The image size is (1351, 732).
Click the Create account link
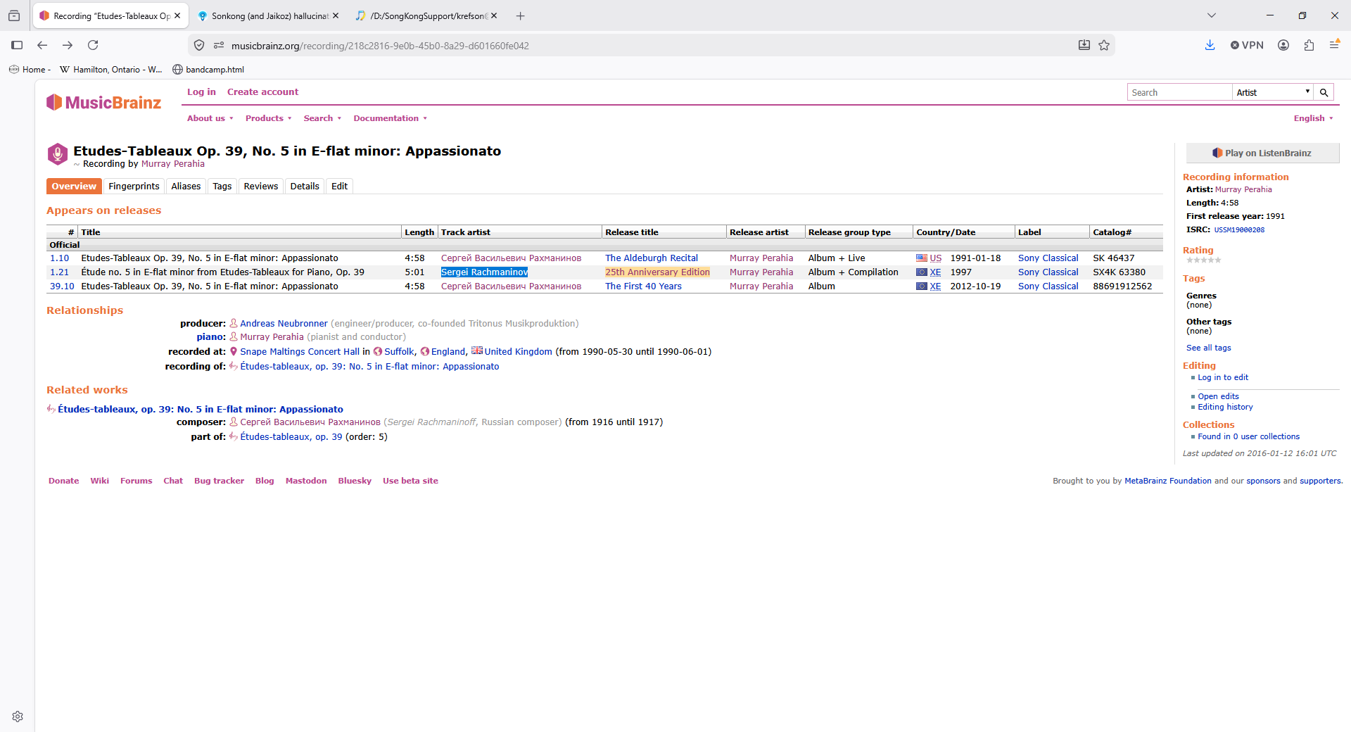click(x=262, y=91)
